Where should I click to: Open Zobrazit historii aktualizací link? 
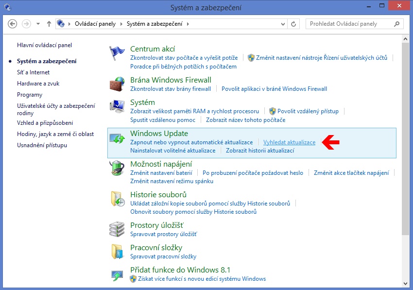click(260, 151)
